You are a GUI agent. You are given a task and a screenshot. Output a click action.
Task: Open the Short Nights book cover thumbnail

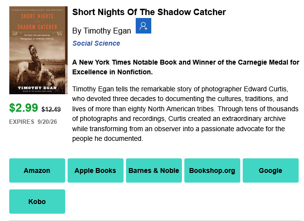38,51
